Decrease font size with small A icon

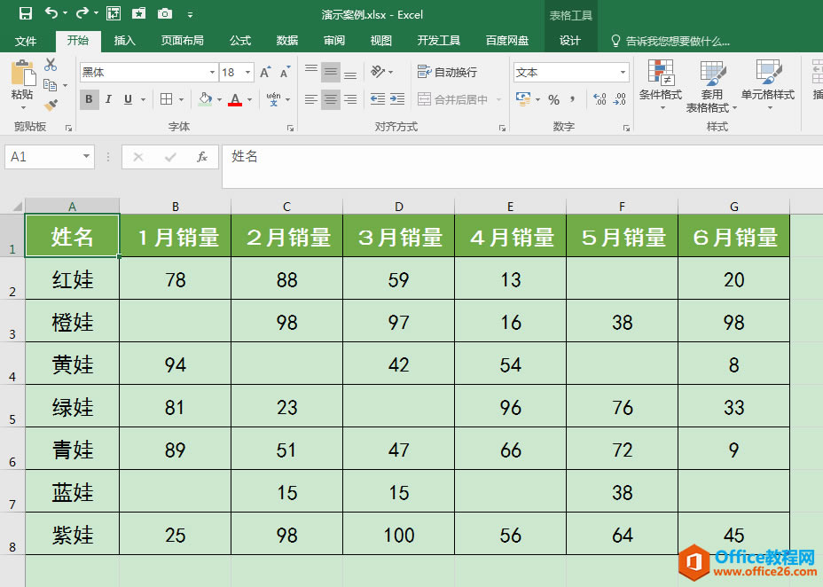coord(285,73)
